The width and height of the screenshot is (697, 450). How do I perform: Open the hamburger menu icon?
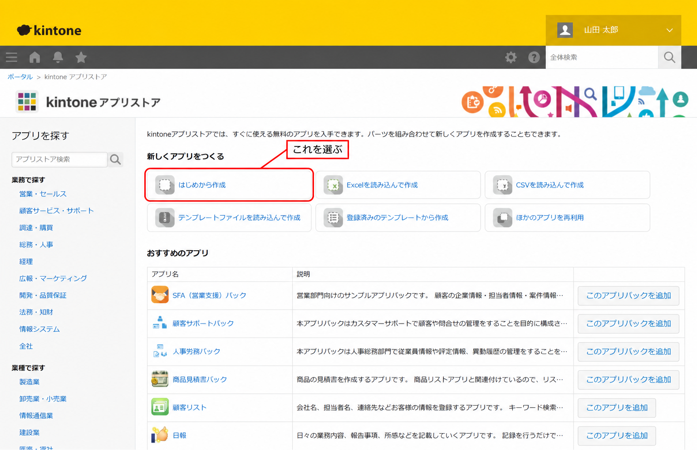[12, 57]
